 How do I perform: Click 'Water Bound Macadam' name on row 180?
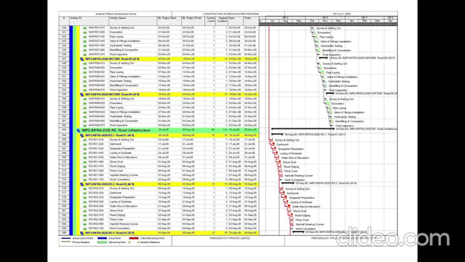coord(124,206)
